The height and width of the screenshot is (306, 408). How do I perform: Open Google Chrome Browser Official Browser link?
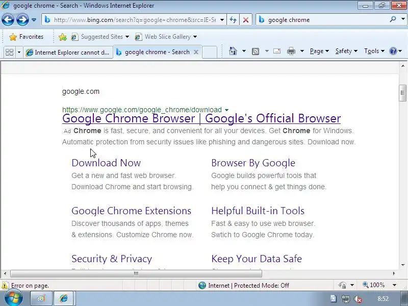pyautogui.click(x=201, y=118)
